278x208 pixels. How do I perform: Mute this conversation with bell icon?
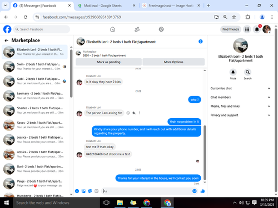(233, 72)
